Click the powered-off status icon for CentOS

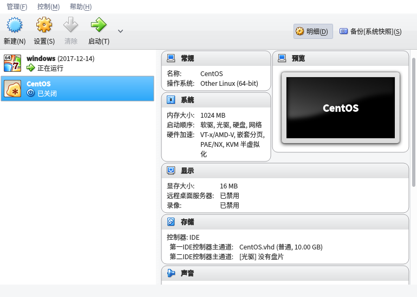pos(30,93)
